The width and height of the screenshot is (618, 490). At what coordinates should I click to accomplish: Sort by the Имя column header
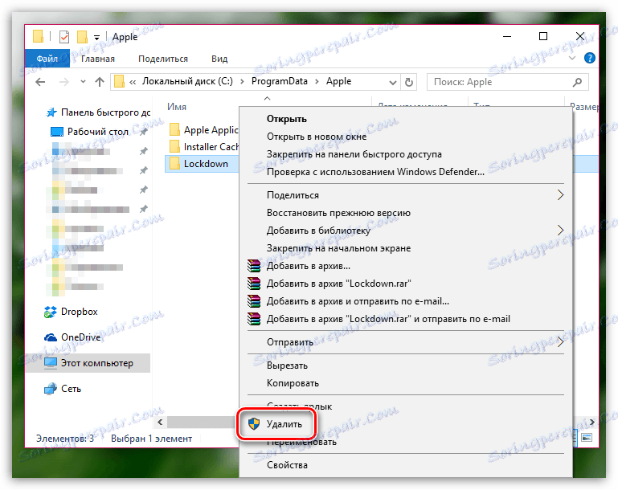(177, 107)
